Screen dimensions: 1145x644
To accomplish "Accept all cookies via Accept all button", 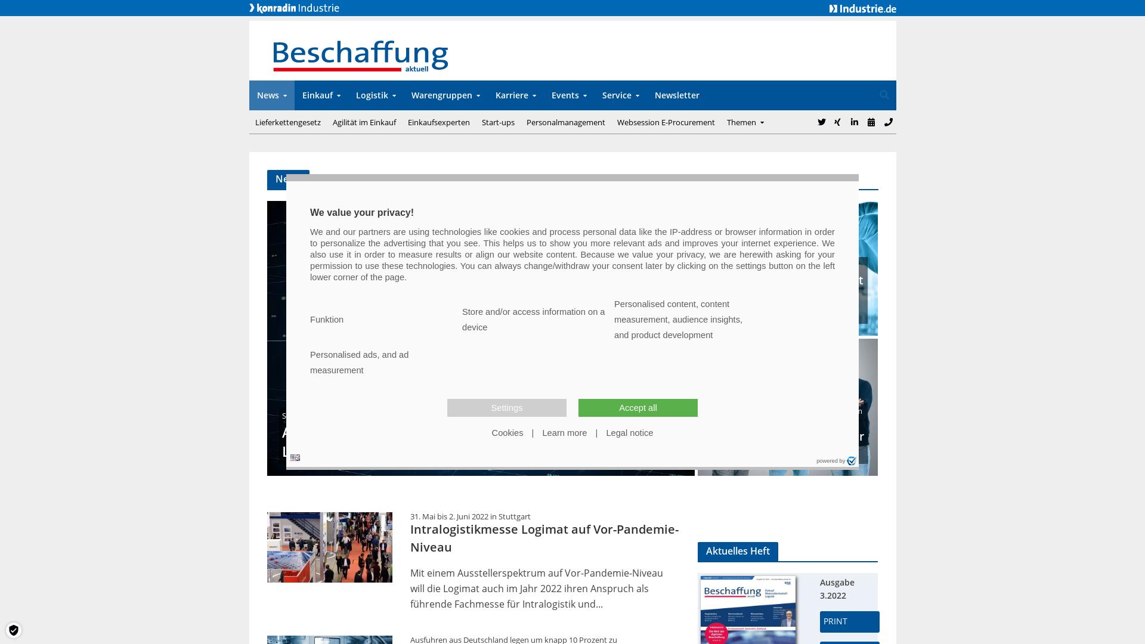I will click(x=638, y=407).
